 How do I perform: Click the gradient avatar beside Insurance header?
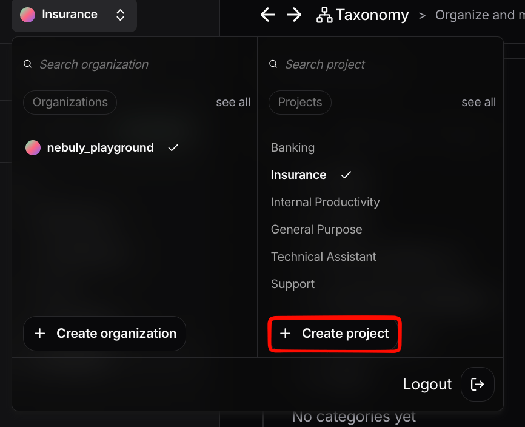coord(27,15)
